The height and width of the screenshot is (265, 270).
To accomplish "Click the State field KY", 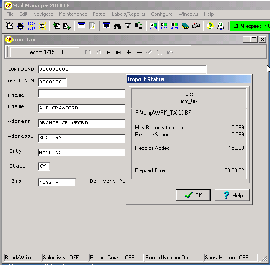I will point(44,166).
